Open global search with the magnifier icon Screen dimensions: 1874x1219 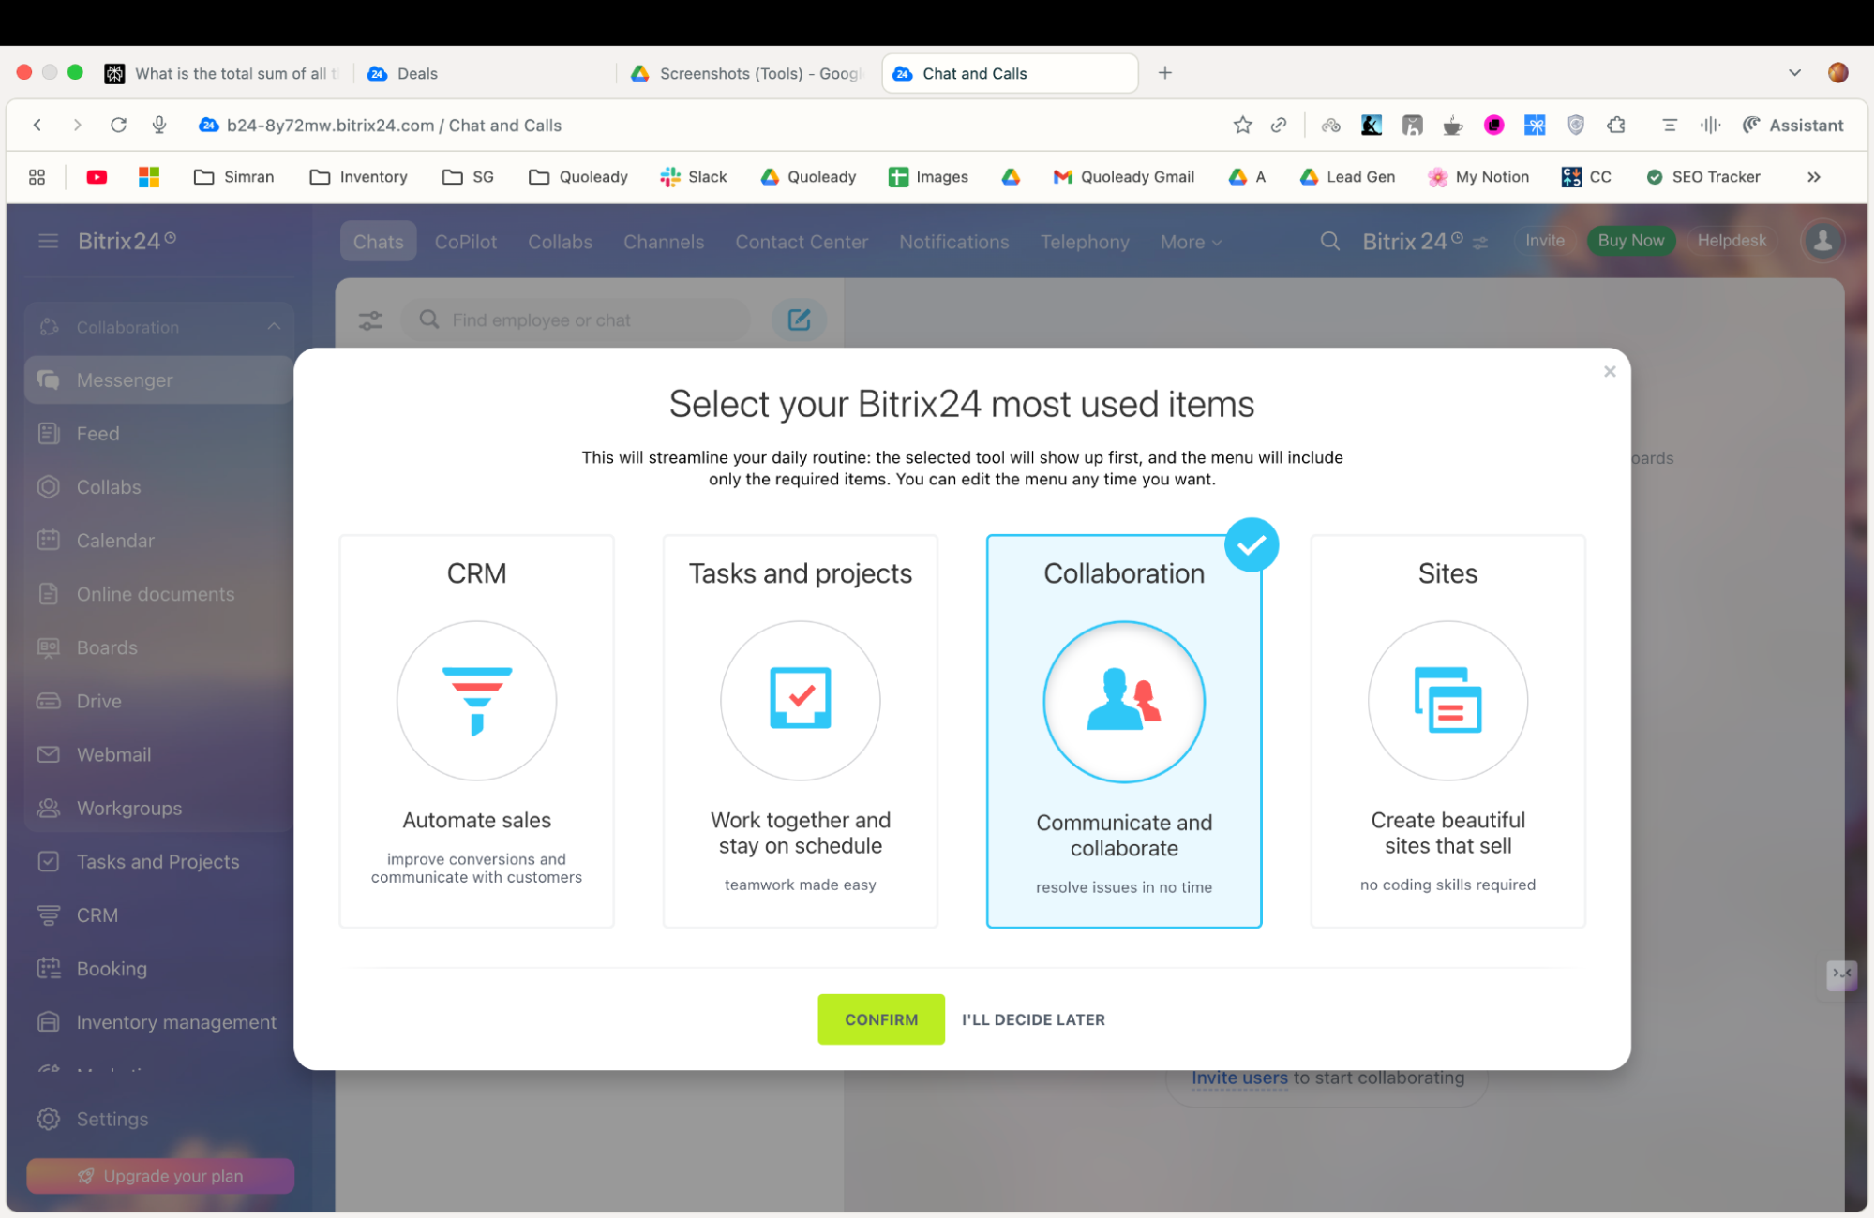(1329, 241)
